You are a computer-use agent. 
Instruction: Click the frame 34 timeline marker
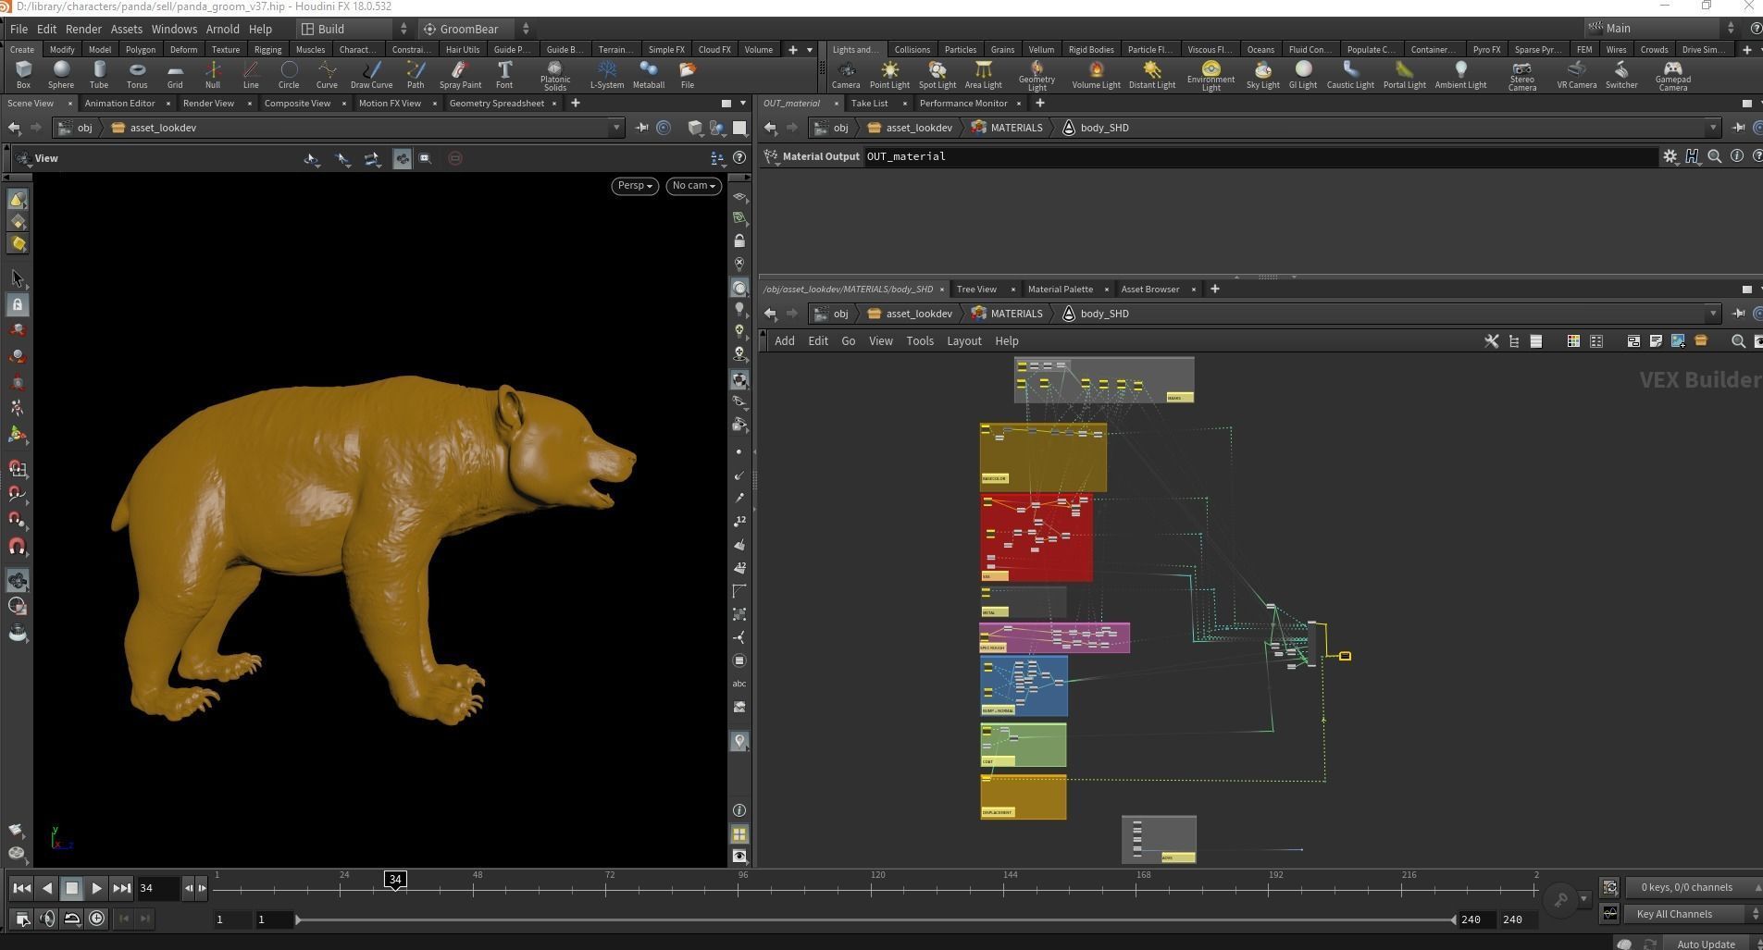pos(395,880)
